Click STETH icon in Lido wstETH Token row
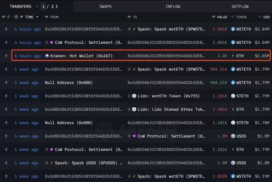The image size is (272, 182). pyautogui.click(x=233, y=96)
